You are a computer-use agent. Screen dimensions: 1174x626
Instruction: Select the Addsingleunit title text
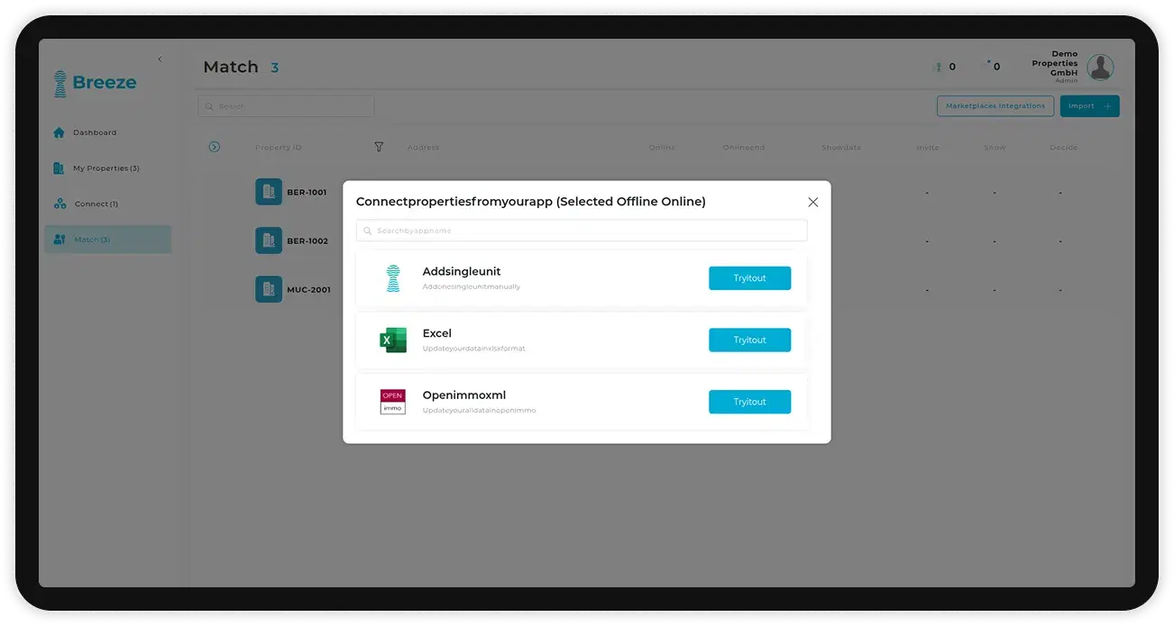[x=462, y=271]
